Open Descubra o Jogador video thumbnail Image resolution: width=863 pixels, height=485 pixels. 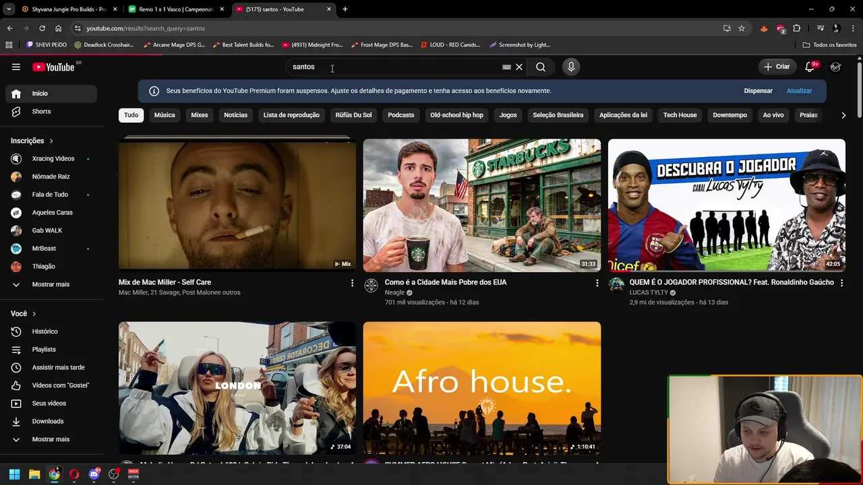pos(727,205)
